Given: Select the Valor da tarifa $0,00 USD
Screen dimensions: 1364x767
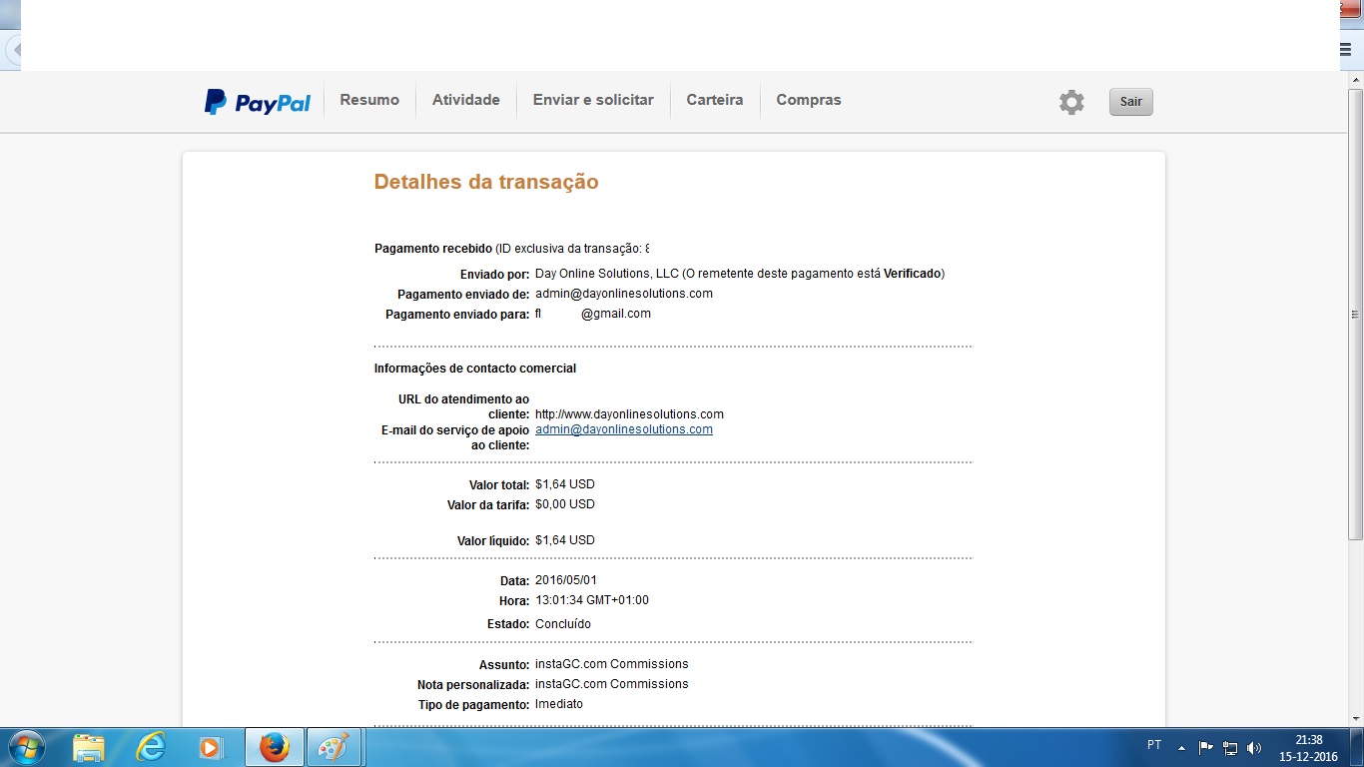Looking at the screenshot, I should (565, 504).
